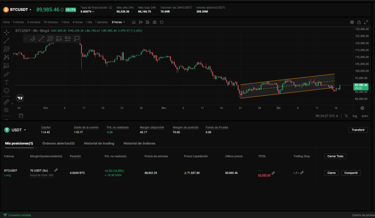The image size is (375, 218).
Task: Select the crosshair cursor tool
Action: 7,32
